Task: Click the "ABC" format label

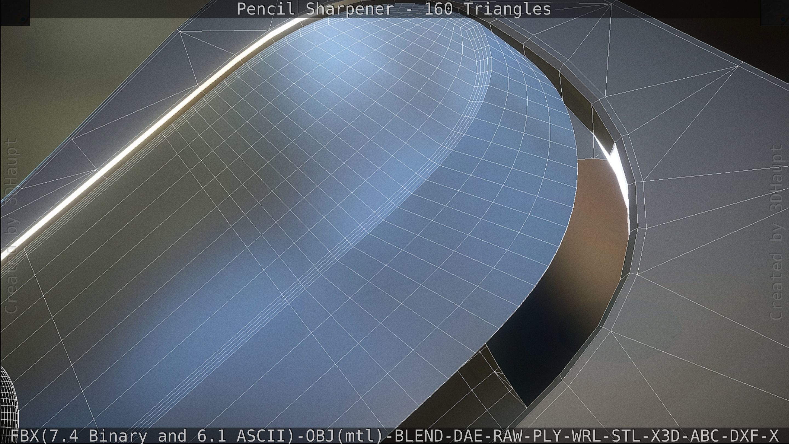Action: (705, 436)
